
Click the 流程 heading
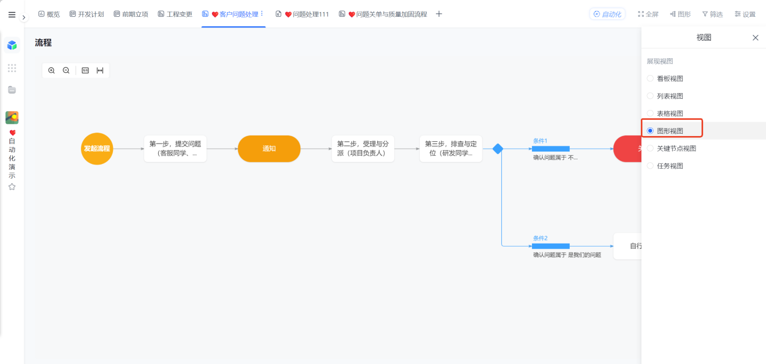(x=43, y=42)
